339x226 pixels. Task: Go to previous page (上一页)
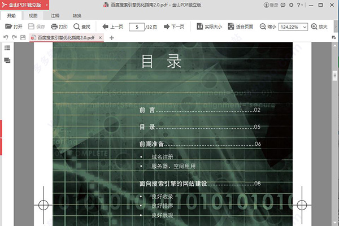point(112,27)
